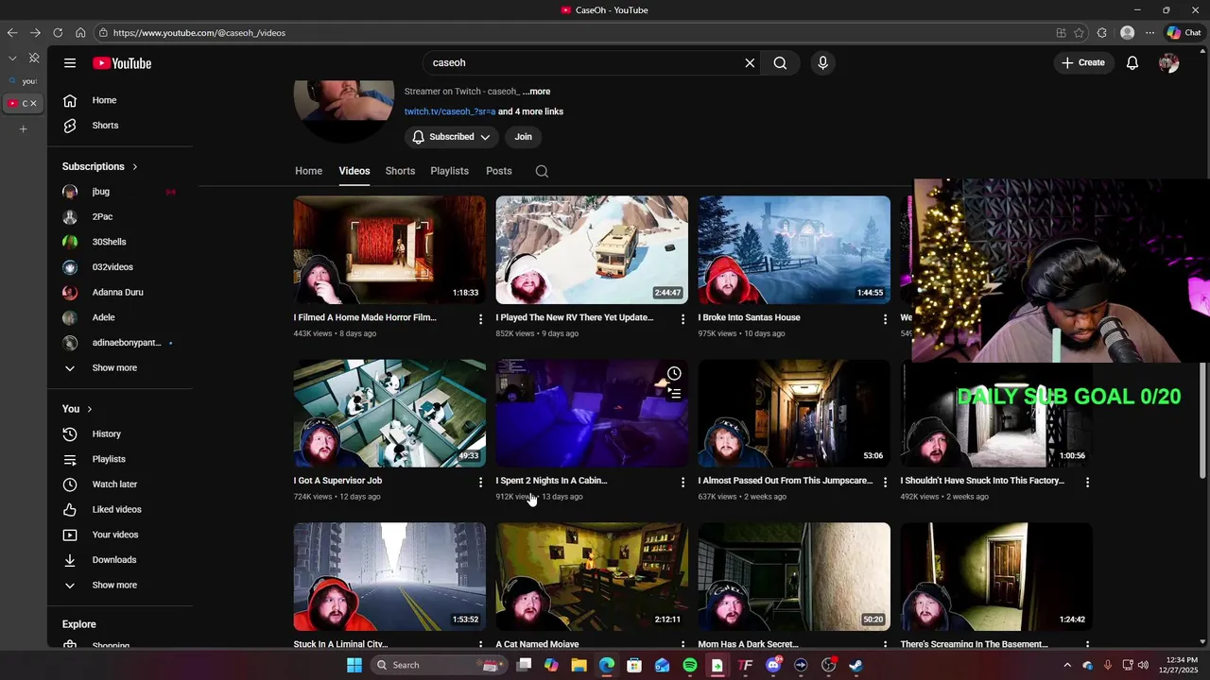Open the 'I Played The New RV' thumbnail
This screenshot has height=680, width=1210.
click(x=592, y=250)
